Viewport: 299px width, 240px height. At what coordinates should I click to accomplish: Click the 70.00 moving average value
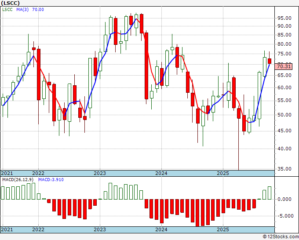click(x=38, y=10)
